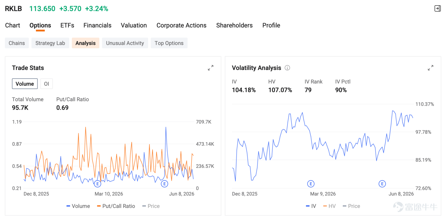This screenshot has height=217, width=443.
Task: Switch to the Financials tab
Action: (x=97, y=25)
